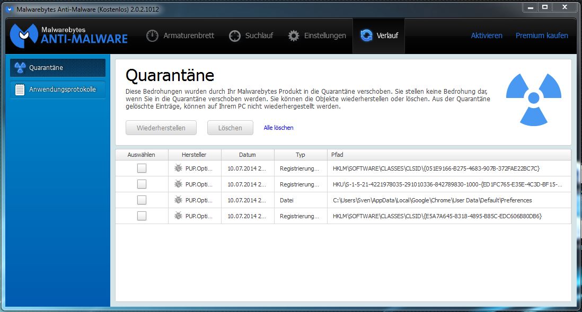Viewport: 582px width, 312px height.
Task: Click the Löschen button
Action: pos(230,128)
